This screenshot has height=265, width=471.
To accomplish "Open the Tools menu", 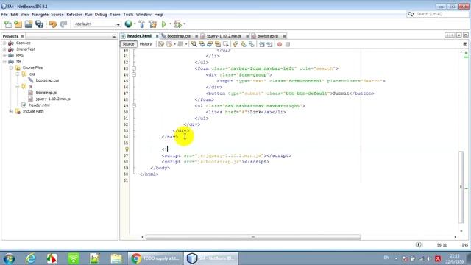I will [x=128, y=15].
